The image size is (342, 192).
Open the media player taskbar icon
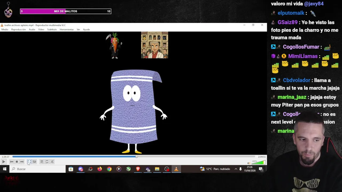pyautogui.click(x=119, y=169)
